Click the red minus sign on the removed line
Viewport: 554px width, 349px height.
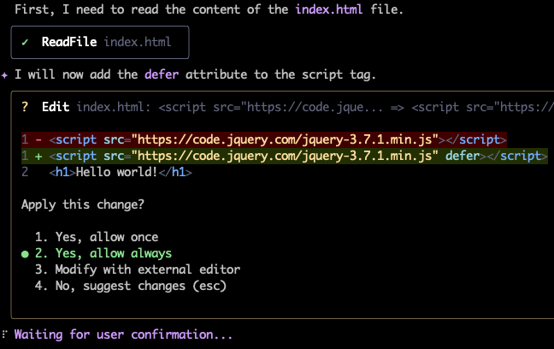(38, 139)
